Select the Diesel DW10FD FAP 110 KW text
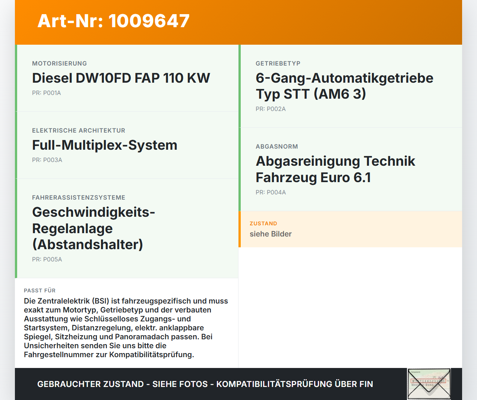The width and height of the screenshot is (477, 400). coord(121,78)
